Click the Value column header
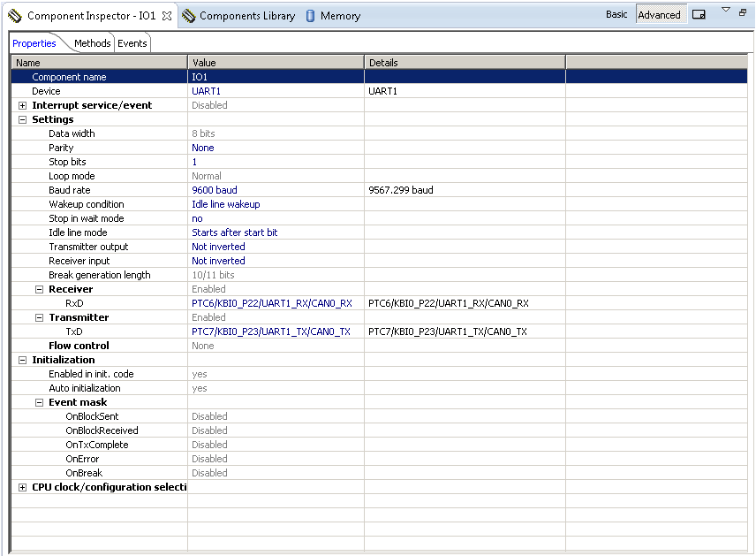The height and width of the screenshot is (556, 756). (276, 63)
